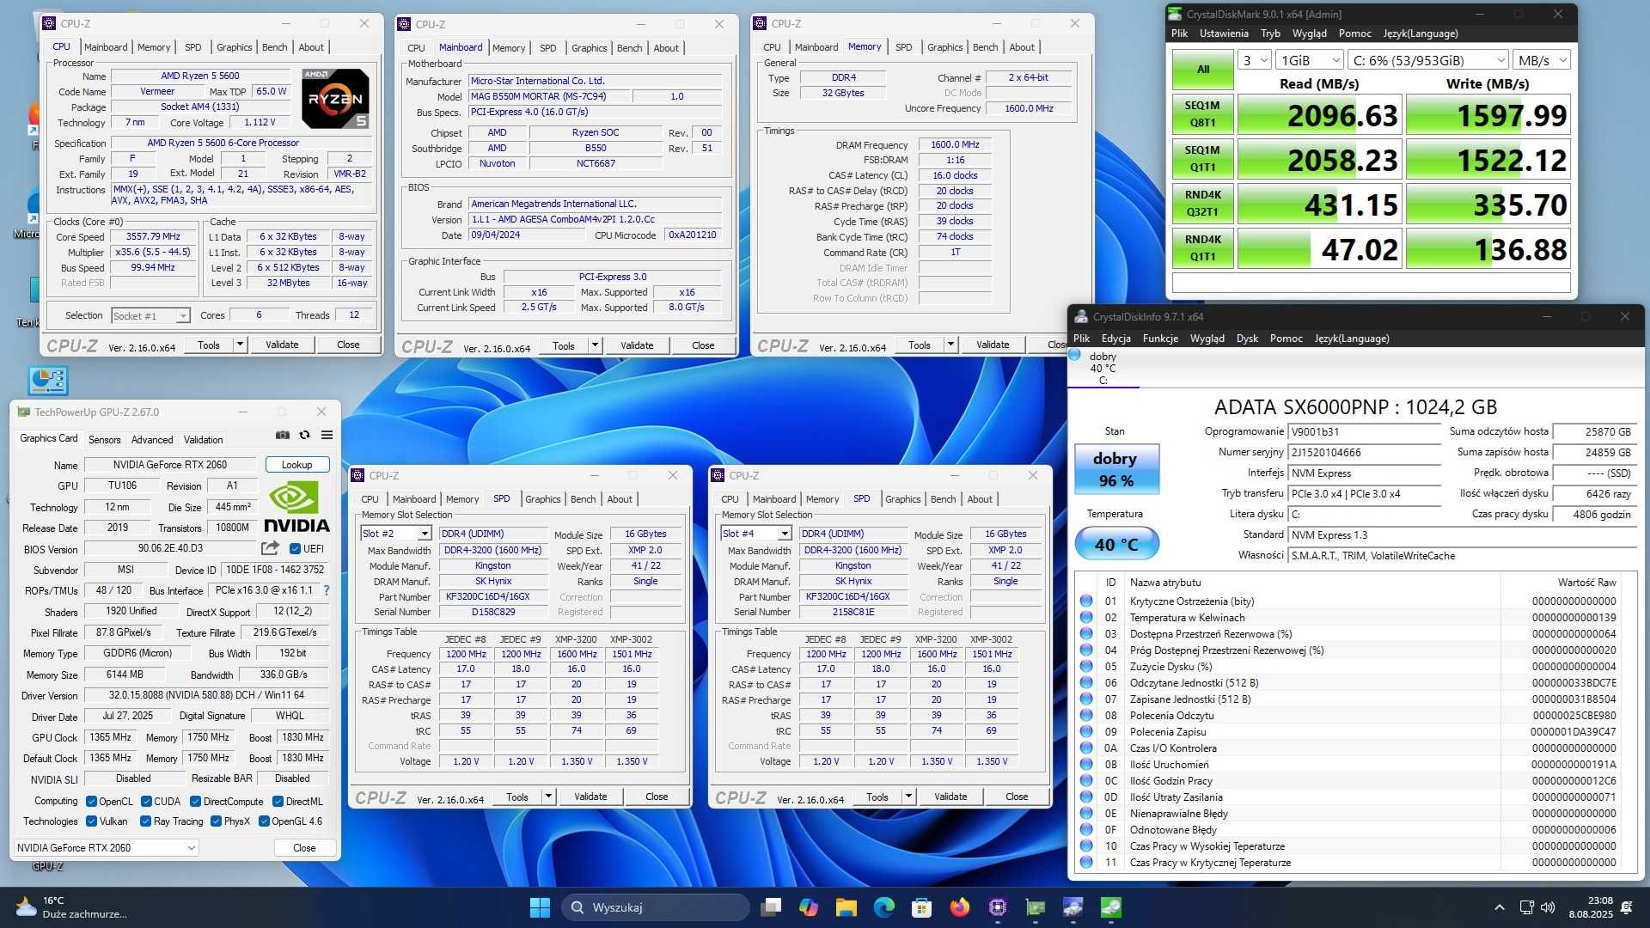Image resolution: width=1650 pixels, height=928 pixels.
Task: Open GPU selection dropdown NVIDIA GeForce RTX 2060
Action: click(x=106, y=848)
